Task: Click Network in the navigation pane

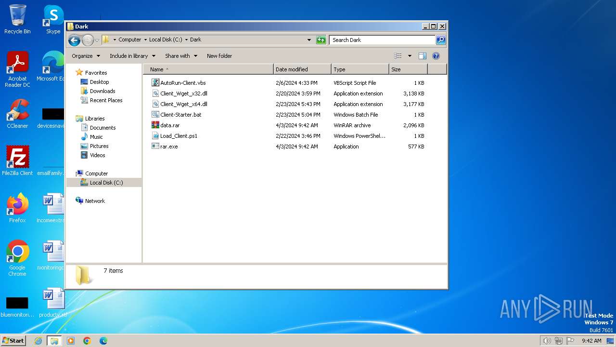Action: tap(95, 201)
